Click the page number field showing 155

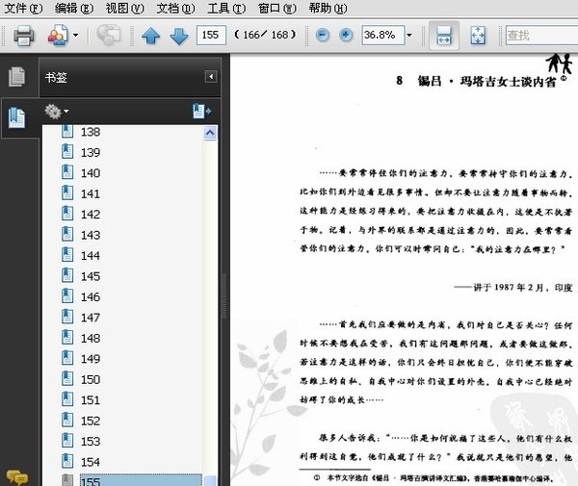pos(211,36)
